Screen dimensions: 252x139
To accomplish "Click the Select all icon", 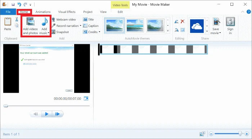I will [183, 30].
